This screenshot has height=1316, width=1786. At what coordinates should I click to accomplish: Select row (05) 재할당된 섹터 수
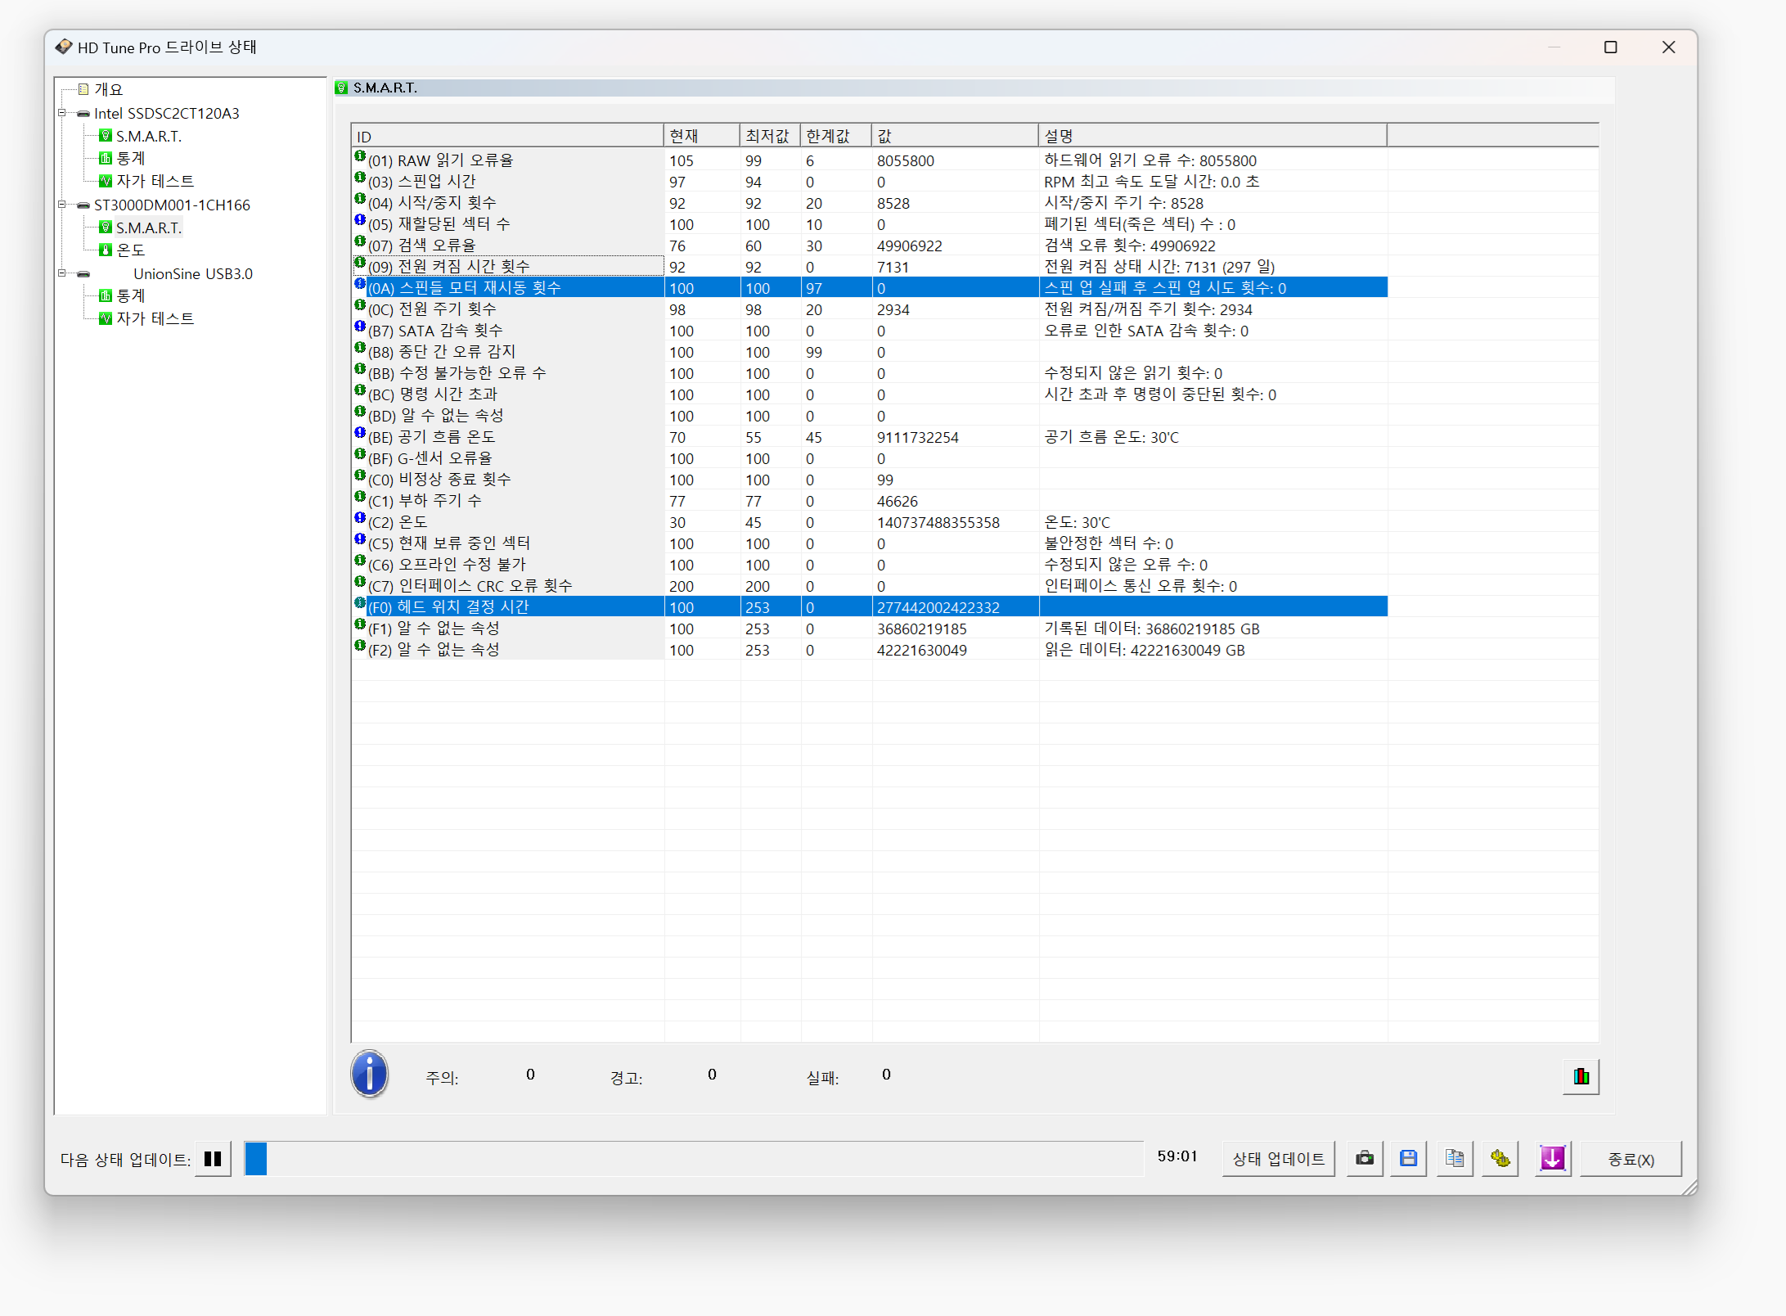870,224
